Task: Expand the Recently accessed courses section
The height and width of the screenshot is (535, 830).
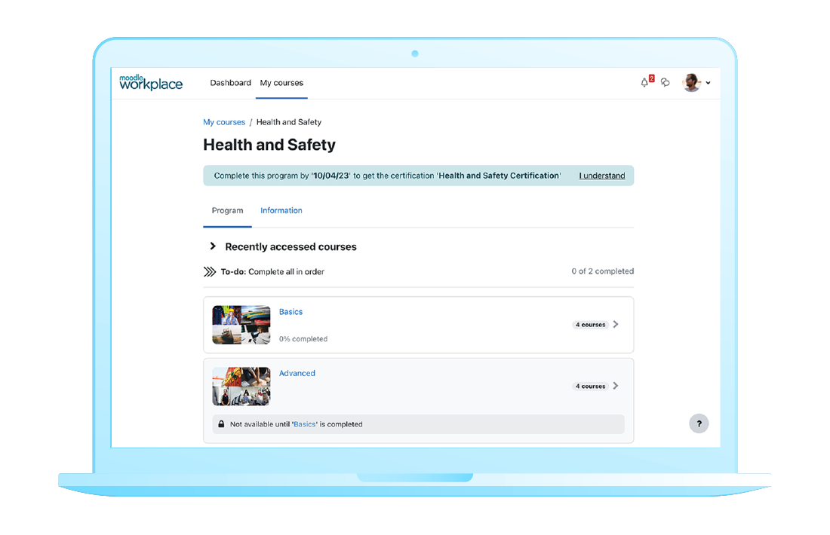Action: point(213,246)
